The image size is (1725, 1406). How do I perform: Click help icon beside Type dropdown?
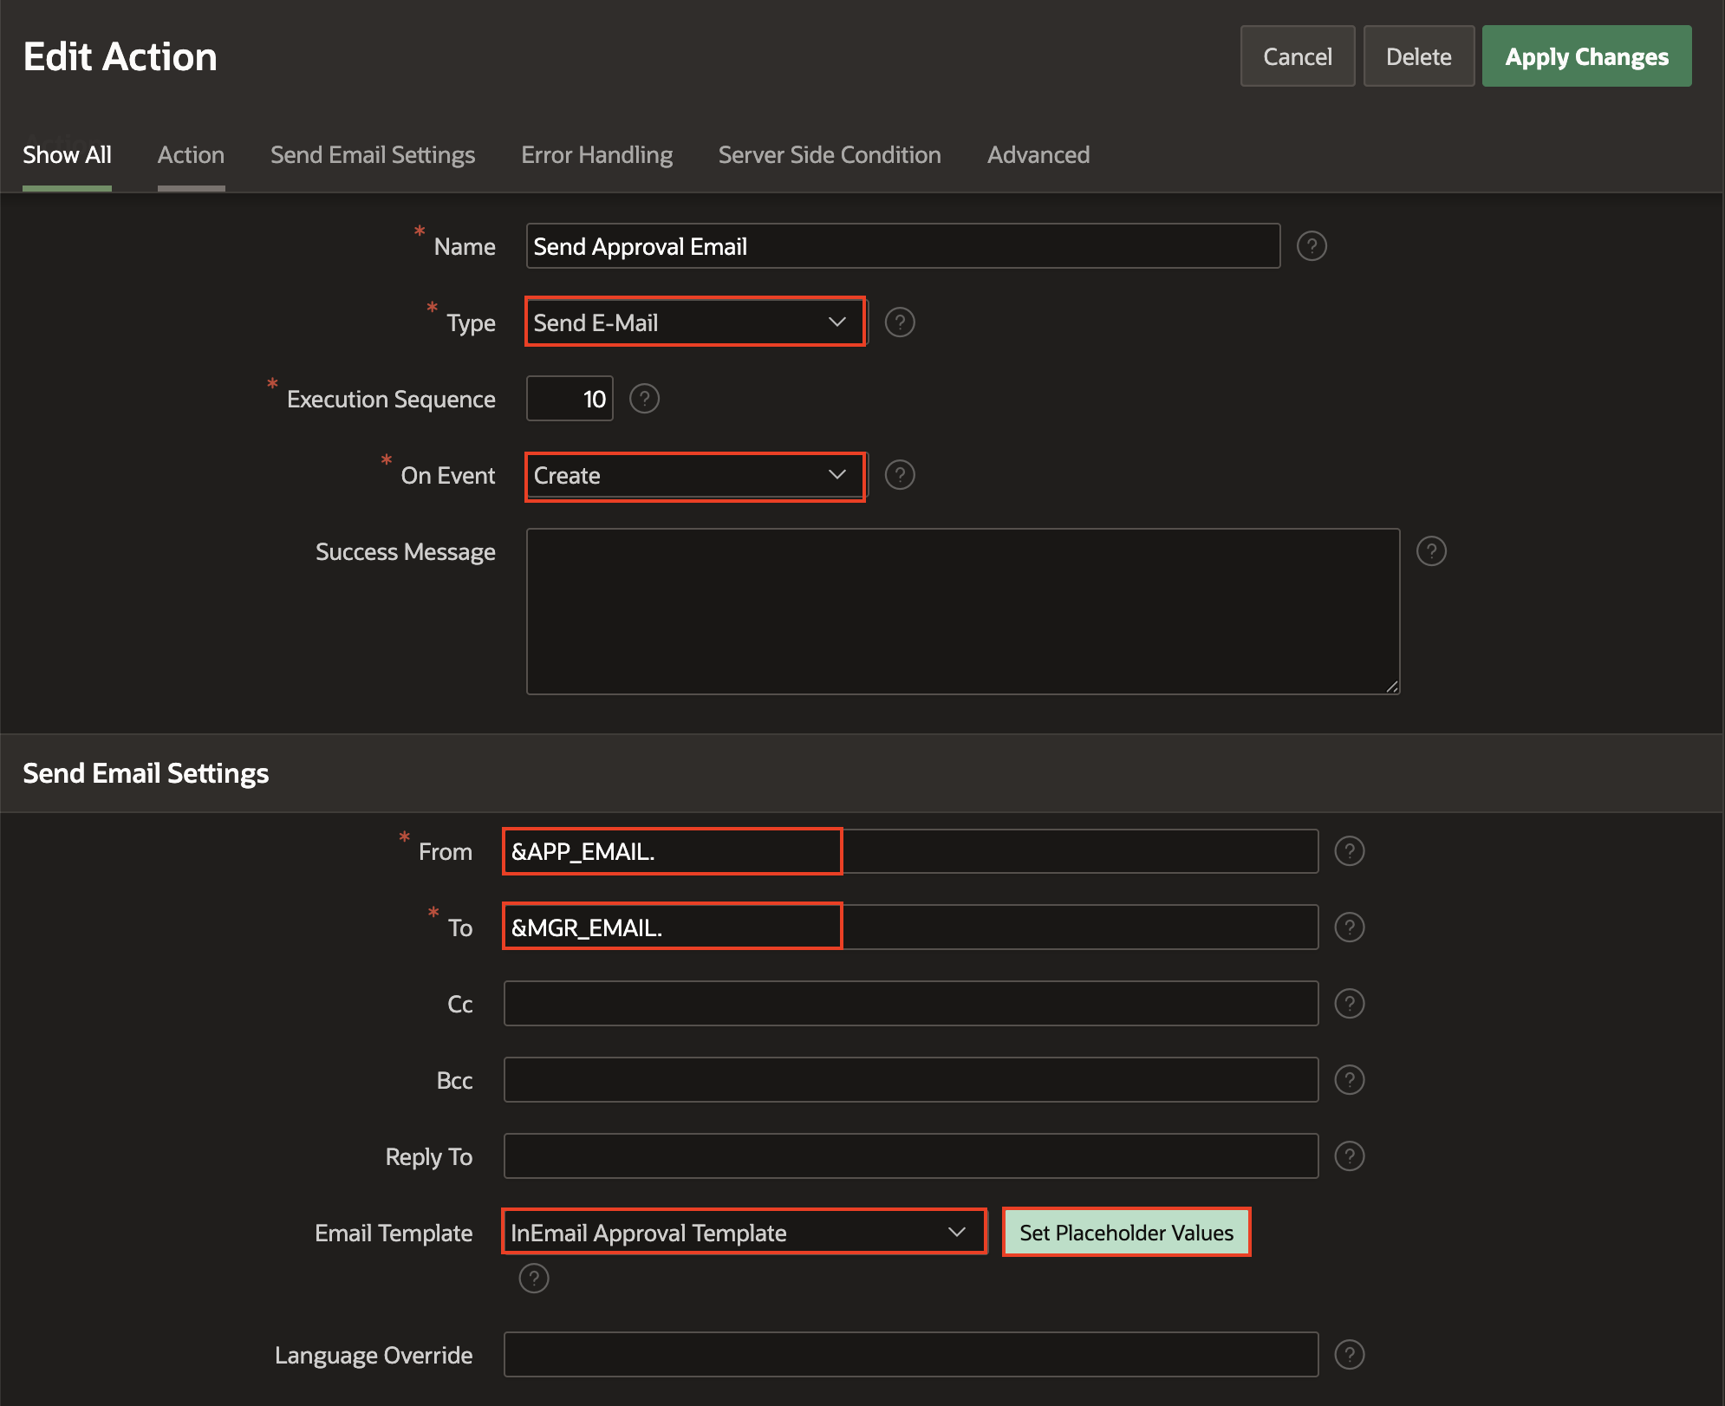tap(900, 322)
